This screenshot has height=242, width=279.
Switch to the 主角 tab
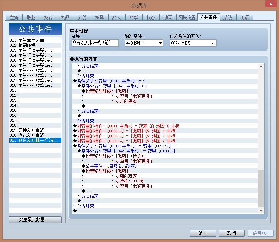14,17
